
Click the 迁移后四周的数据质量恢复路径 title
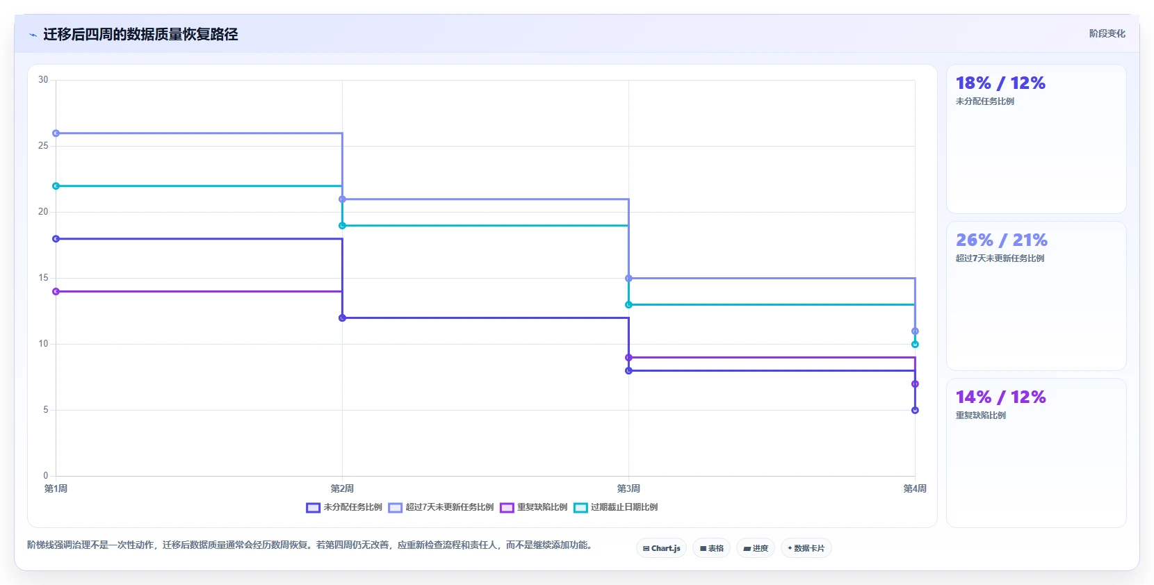point(140,34)
